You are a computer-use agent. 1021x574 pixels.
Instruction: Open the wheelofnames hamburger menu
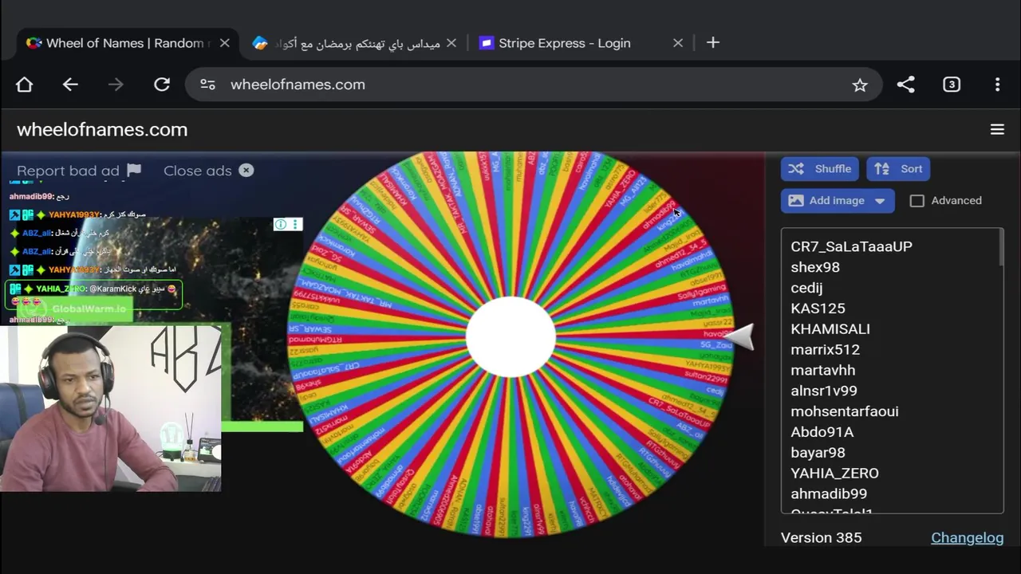[997, 129]
